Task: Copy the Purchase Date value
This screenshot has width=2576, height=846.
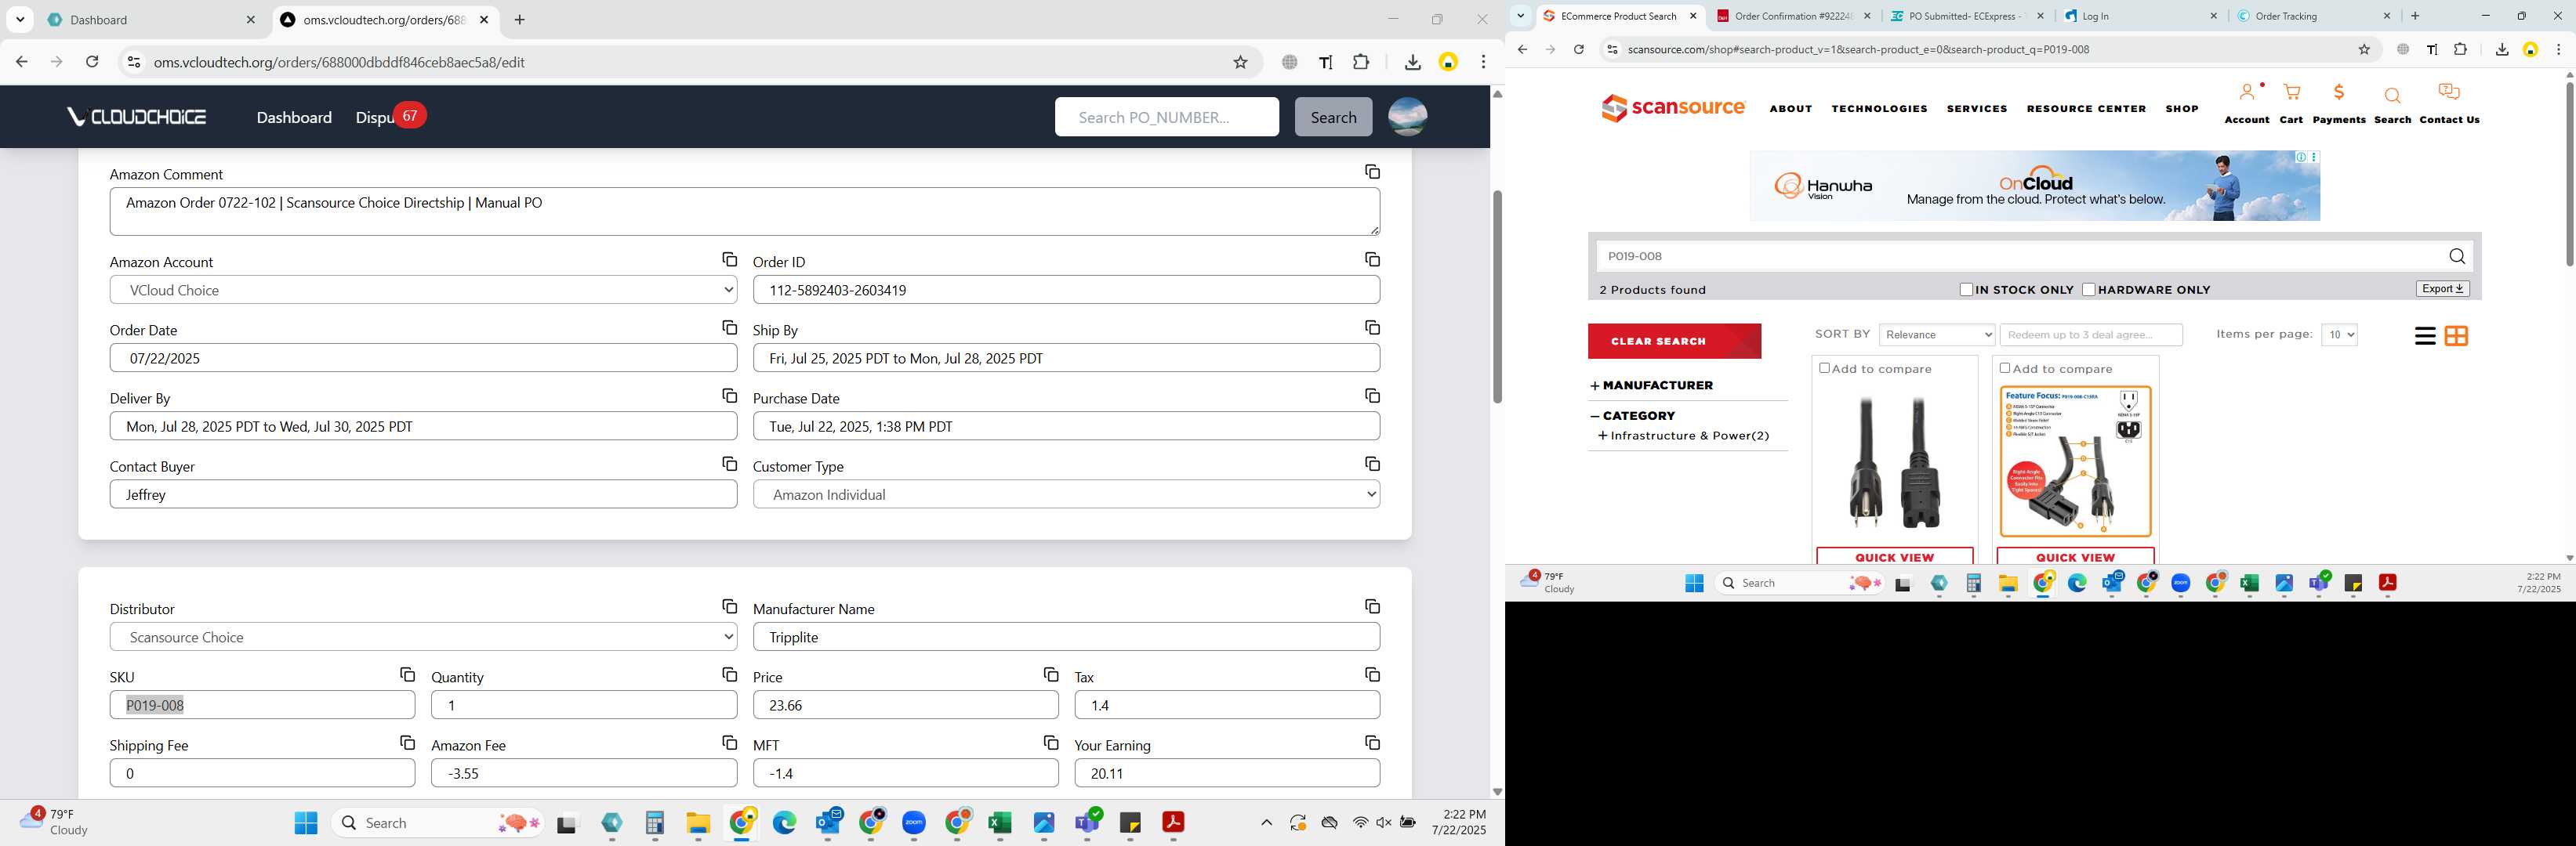Action: click(1372, 396)
